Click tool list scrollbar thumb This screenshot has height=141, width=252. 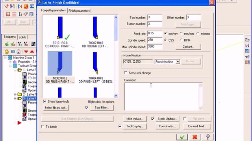tap(116, 30)
